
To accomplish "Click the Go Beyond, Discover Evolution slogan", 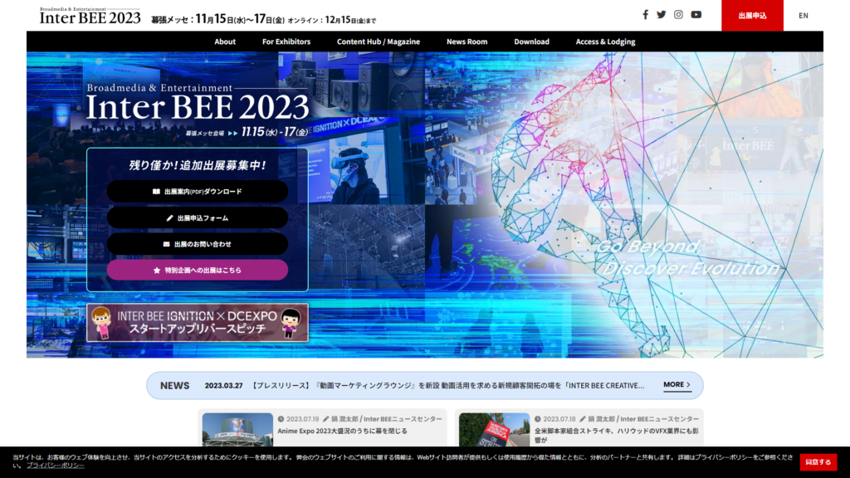I will (x=688, y=257).
